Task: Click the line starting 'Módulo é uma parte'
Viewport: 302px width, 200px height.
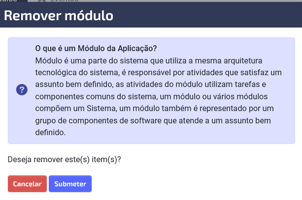Action: (149, 61)
